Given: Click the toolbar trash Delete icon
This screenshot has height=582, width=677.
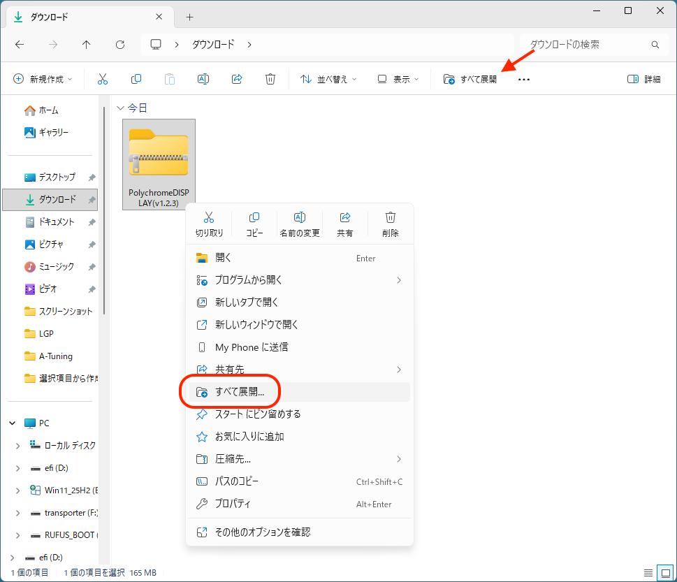Looking at the screenshot, I should click(270, 79).
